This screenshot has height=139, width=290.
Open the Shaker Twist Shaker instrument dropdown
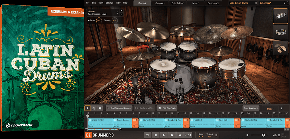pos(103,13)
